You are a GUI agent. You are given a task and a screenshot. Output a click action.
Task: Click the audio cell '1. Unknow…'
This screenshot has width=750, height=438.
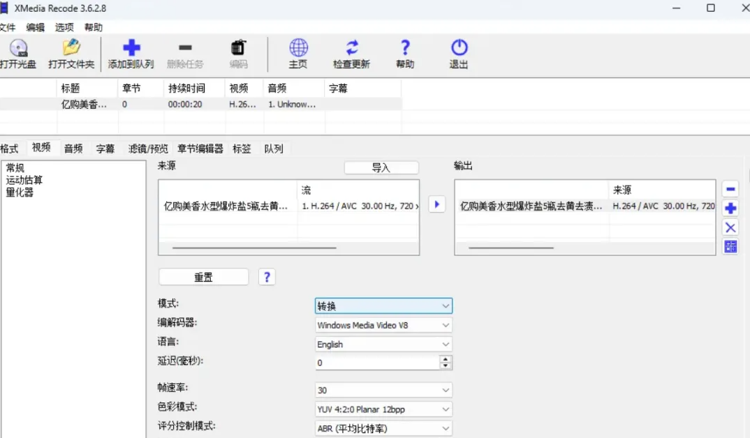(292, 104)
